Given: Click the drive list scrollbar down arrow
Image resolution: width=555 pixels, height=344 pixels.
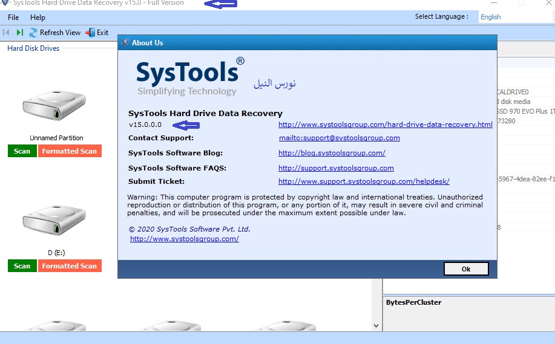Looking at the screenshot, I should pyautogui.click(x=376, y=326).
